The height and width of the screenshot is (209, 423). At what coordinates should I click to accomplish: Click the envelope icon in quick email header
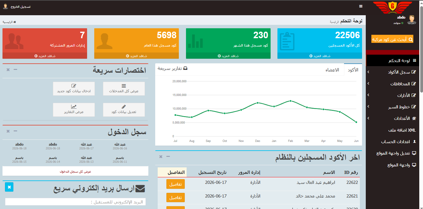click(x=140, y=189)
